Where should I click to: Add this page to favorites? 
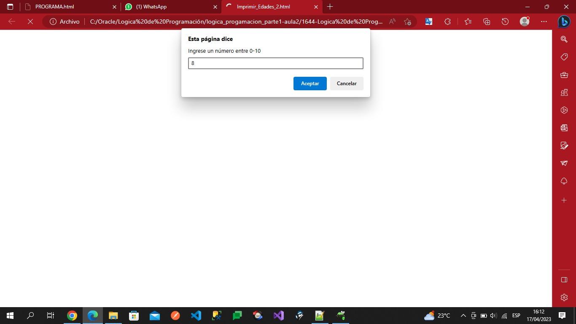click(407, 22)
